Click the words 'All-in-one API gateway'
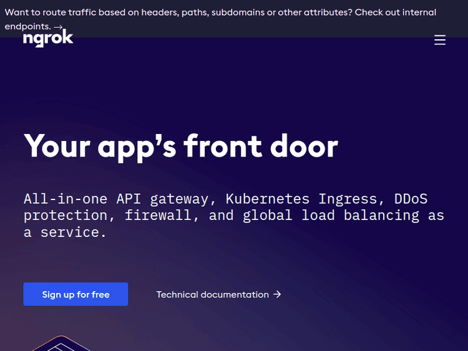468x351 pixels. coord(115,199)
